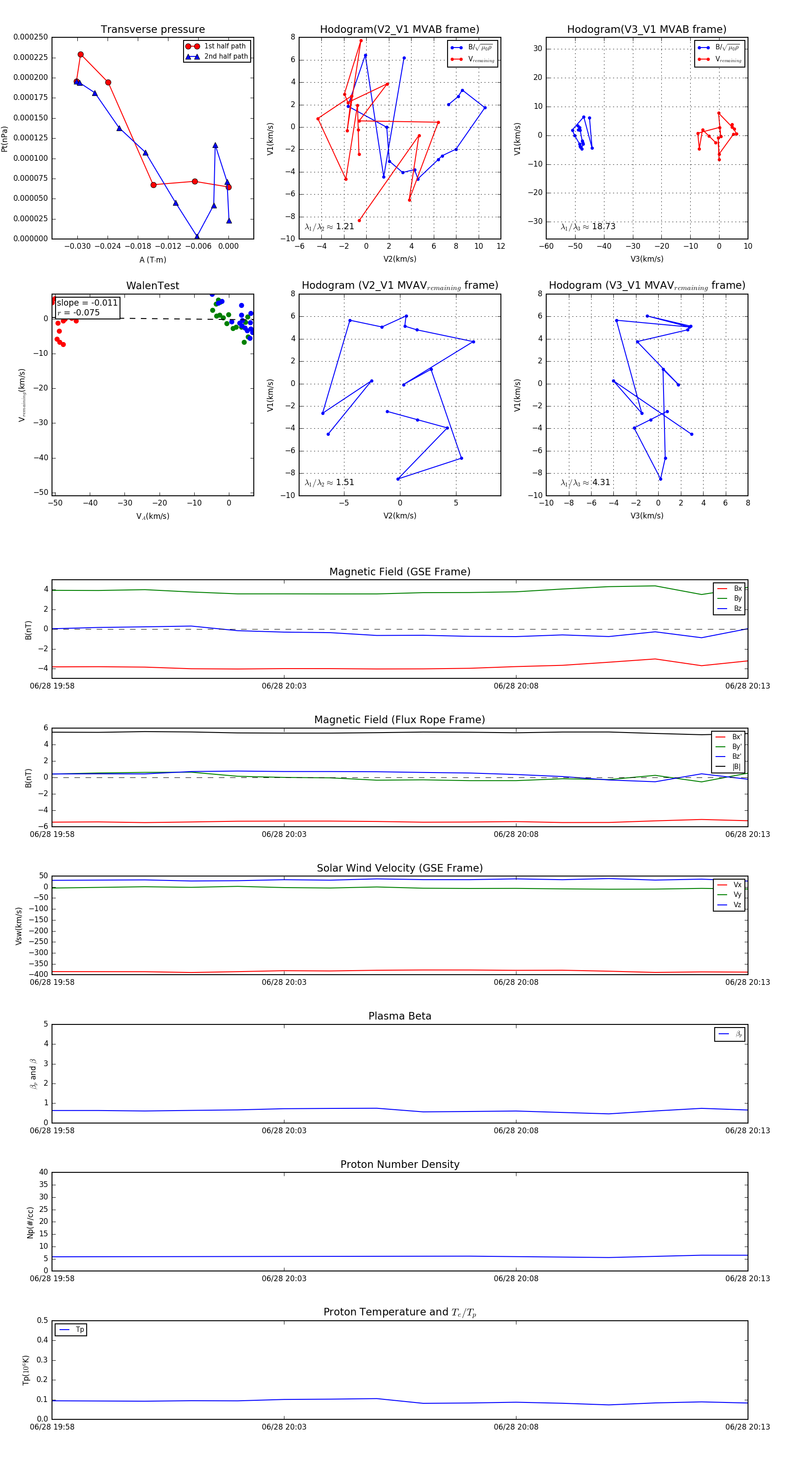Image resolution: width=800 pixels, height=1466 pixels.
Task: Click the "Np(#/cc)" y-axis label
Action: click(x=30, y=1223)
